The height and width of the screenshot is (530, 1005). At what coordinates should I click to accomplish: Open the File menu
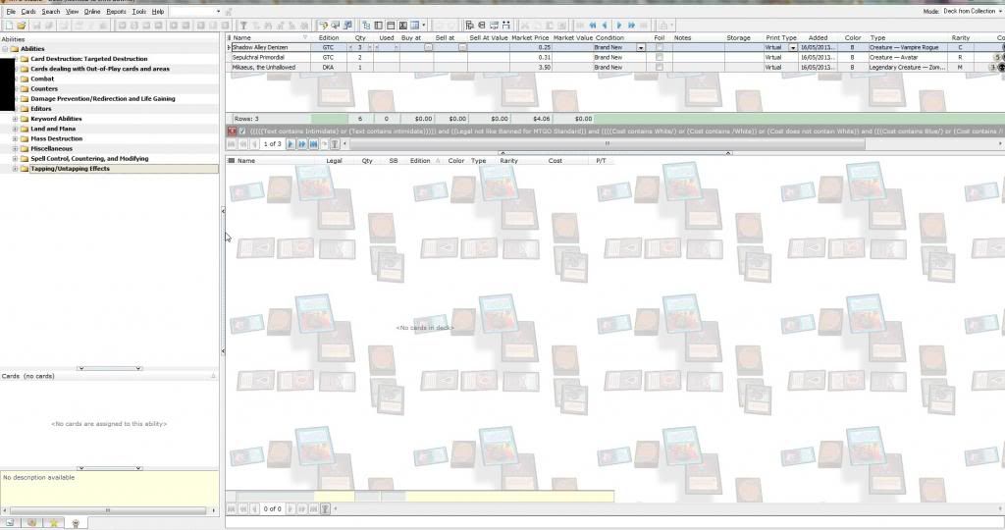11,12
